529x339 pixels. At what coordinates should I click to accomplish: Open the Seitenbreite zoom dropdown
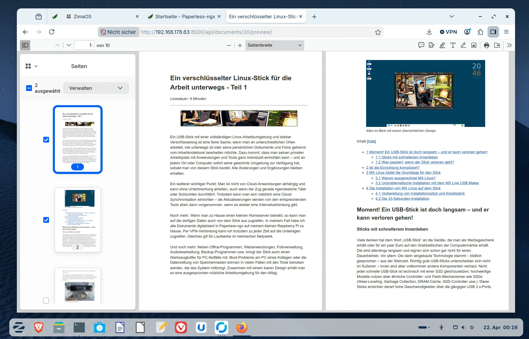[x=274, y=45]
